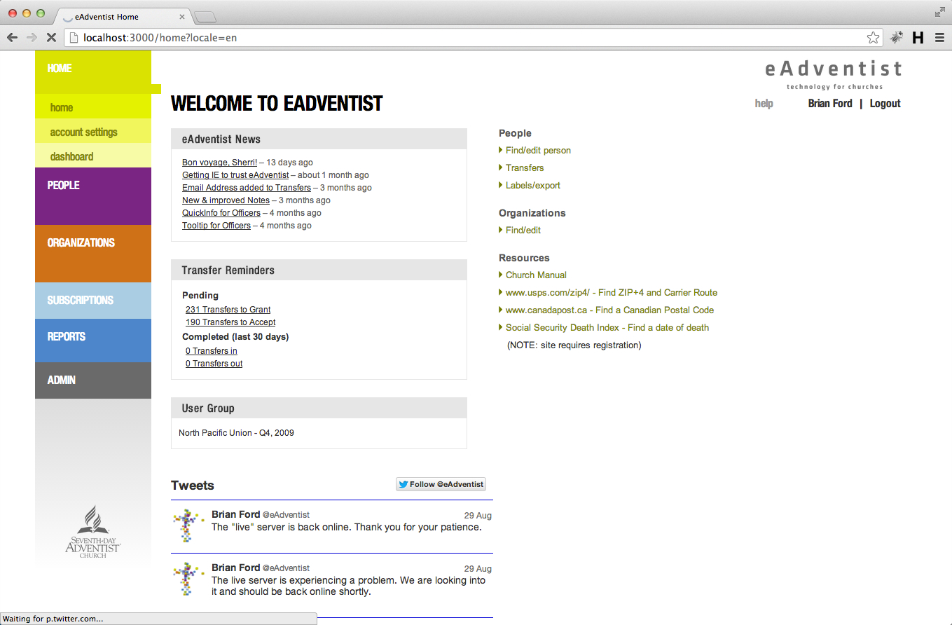Open the Transfers link under People
This screenshot has width=952, height=625.
tap(525, 168)
